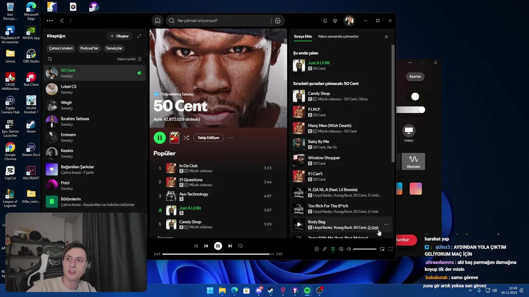This screenshot has width=529, height=297.
Task: Select Window Shopper in queue
Action: (342, 160)
